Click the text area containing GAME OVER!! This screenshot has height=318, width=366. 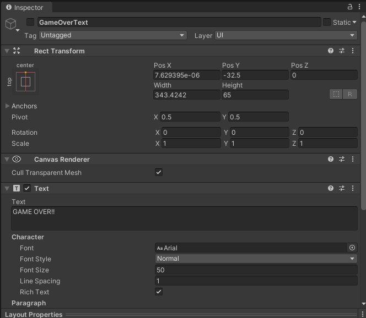click(x=185, y=218)
